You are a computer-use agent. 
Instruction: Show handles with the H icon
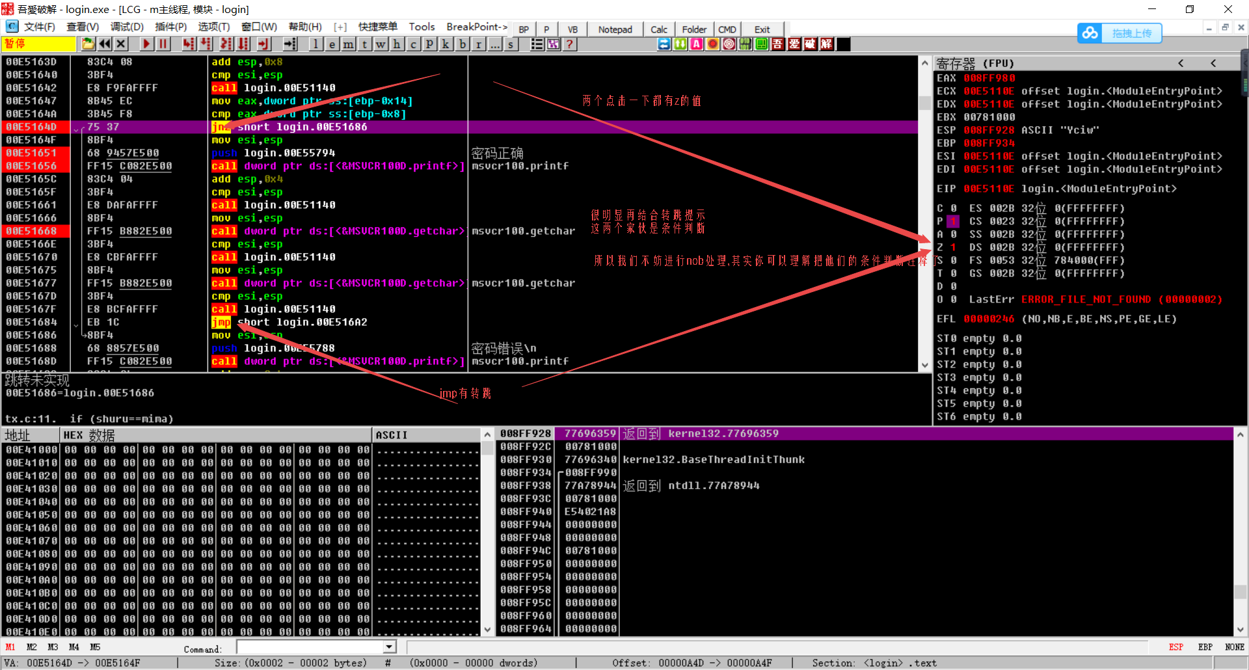(397, 44)
